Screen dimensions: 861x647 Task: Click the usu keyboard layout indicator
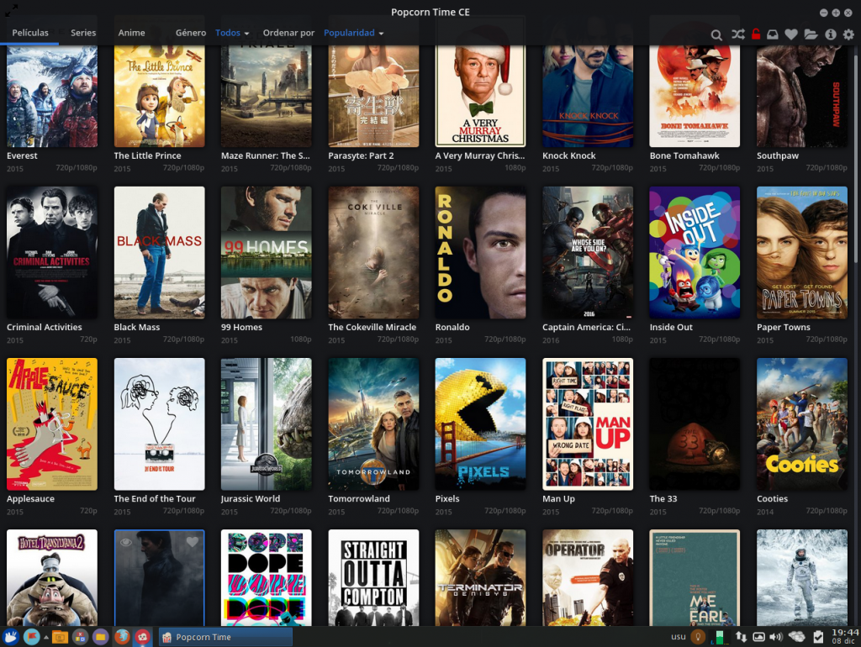click(679, 637)
